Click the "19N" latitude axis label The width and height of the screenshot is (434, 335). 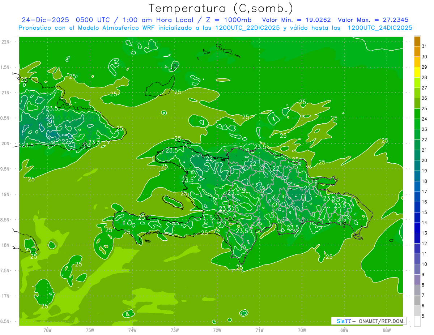tap(6, 194)
